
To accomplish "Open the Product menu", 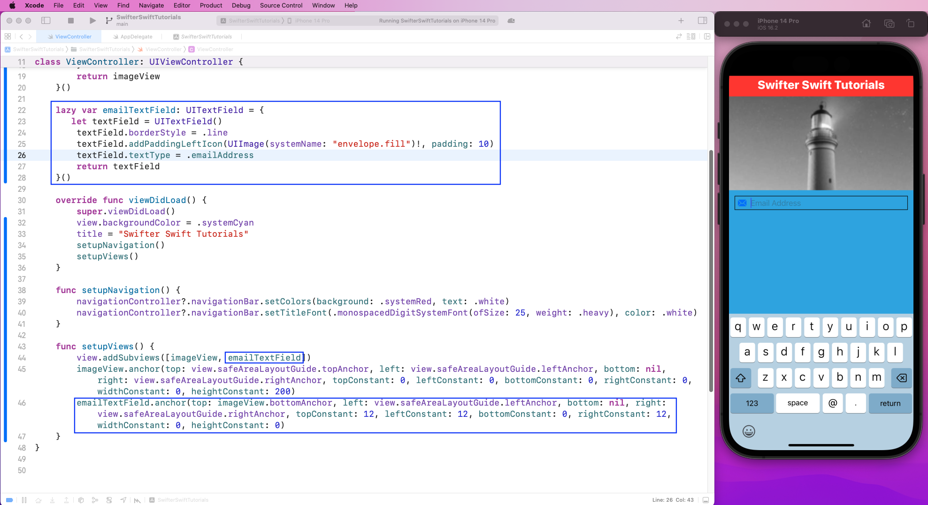I will point(211,5).
